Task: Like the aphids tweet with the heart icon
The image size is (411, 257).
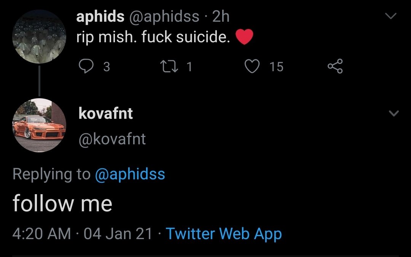Action: coord(251,67)
